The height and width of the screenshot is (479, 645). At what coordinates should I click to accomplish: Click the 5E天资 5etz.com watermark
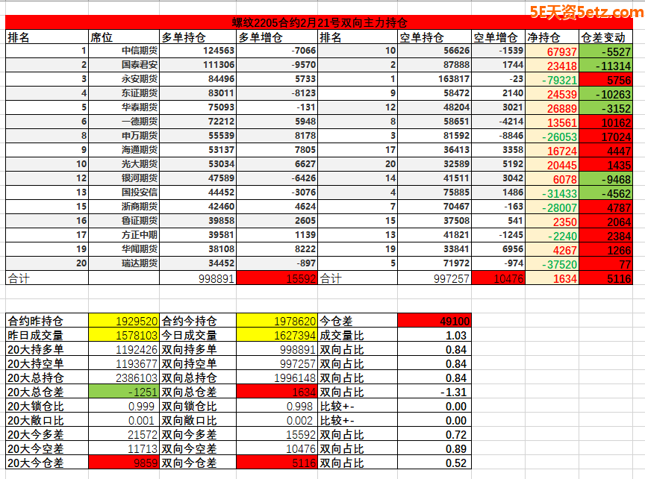[586, 10]
